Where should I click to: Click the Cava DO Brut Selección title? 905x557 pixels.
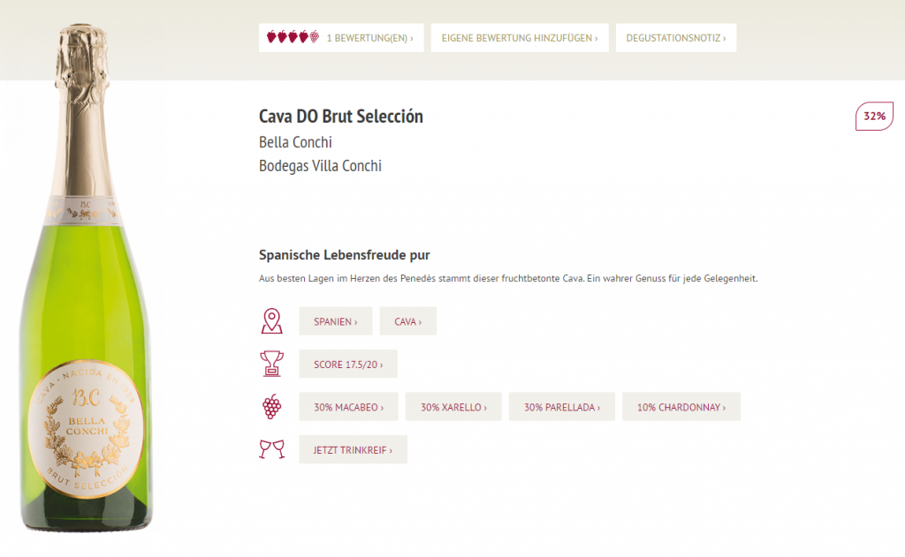(x=341, y=117)
